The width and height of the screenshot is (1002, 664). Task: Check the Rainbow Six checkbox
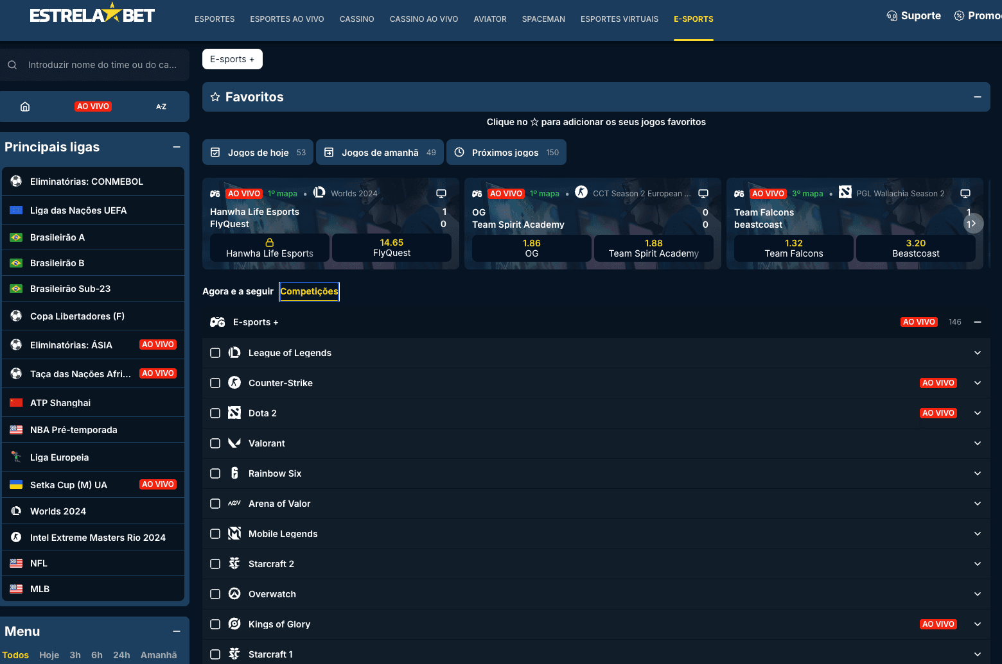(x=215, y=473)
